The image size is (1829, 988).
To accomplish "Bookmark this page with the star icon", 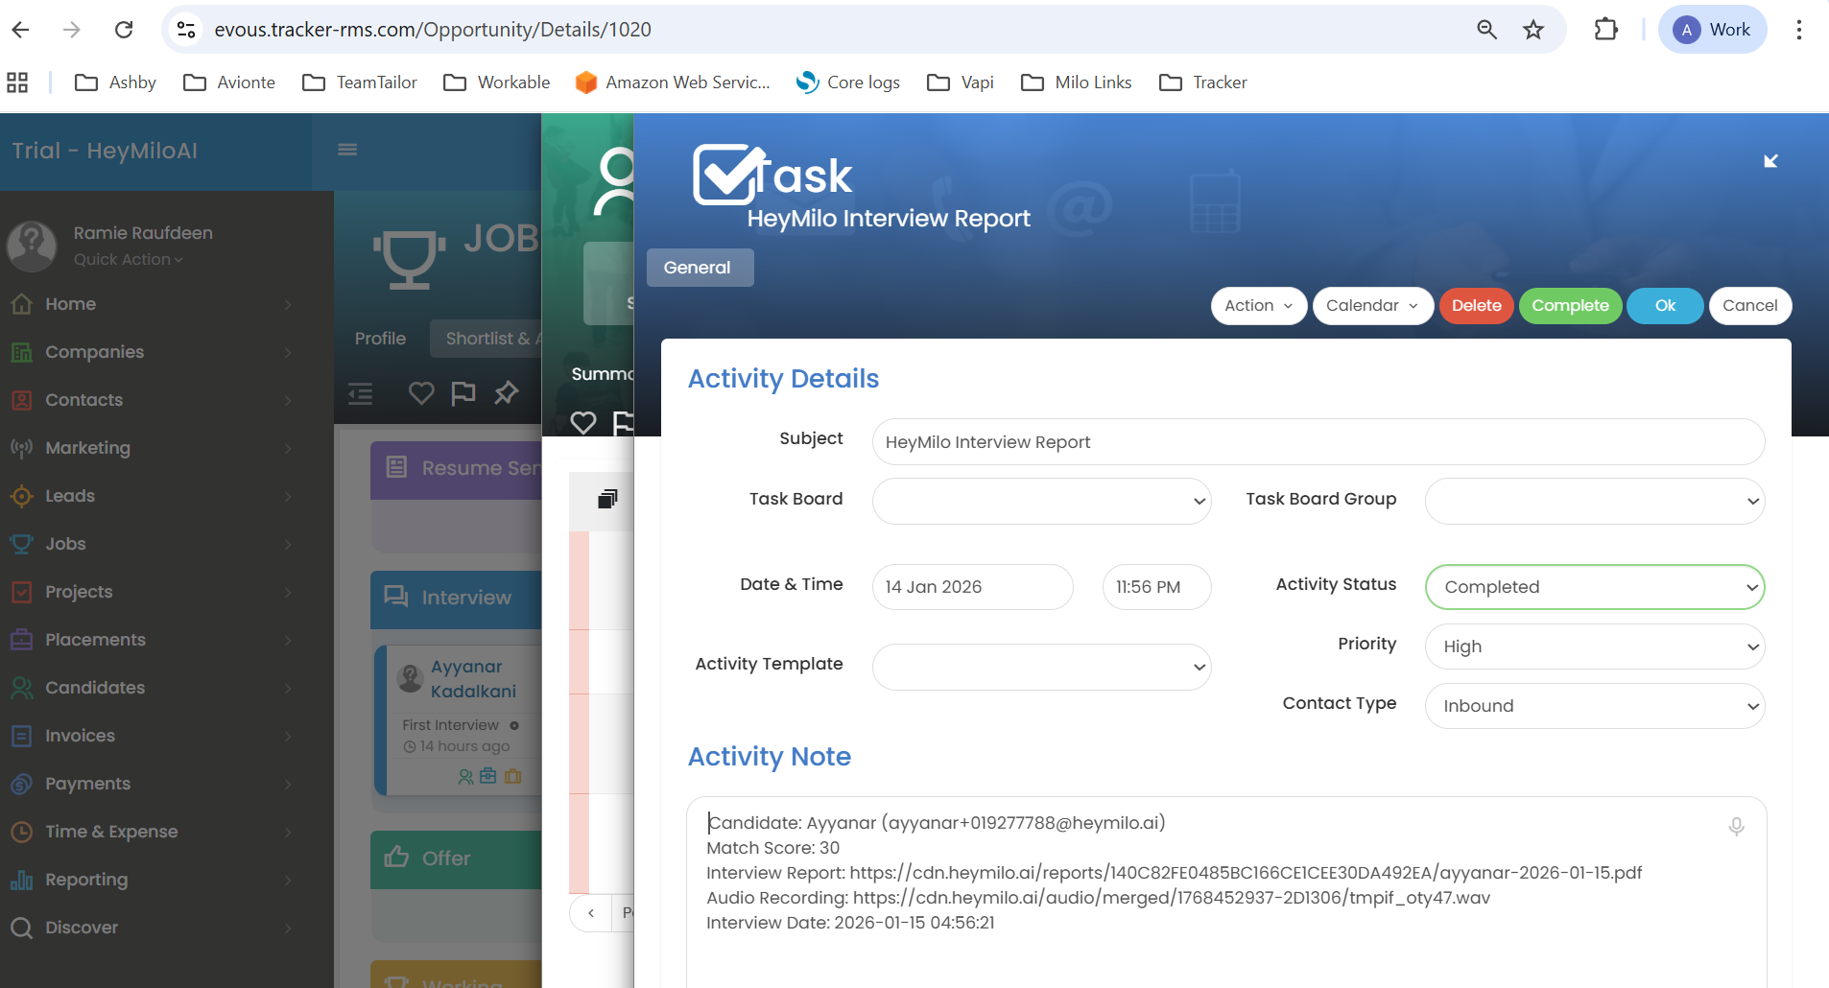I will (1532, 30).
